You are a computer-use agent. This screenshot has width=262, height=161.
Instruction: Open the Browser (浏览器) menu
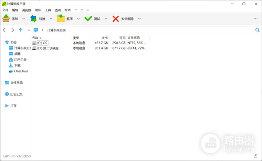[x=26, y=10]
